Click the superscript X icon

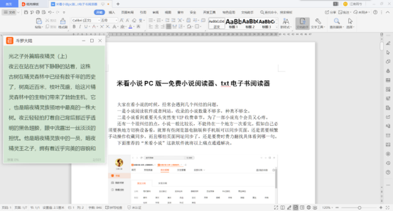click(x=102, y=26)
